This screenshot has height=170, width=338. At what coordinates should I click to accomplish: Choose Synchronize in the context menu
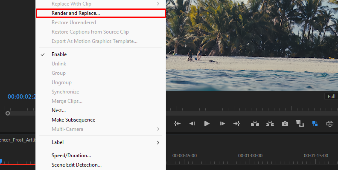tap(101, 92)
